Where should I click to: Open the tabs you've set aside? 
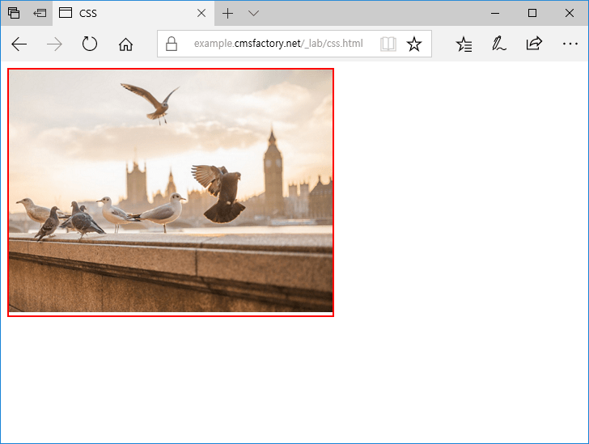(14, 13)
